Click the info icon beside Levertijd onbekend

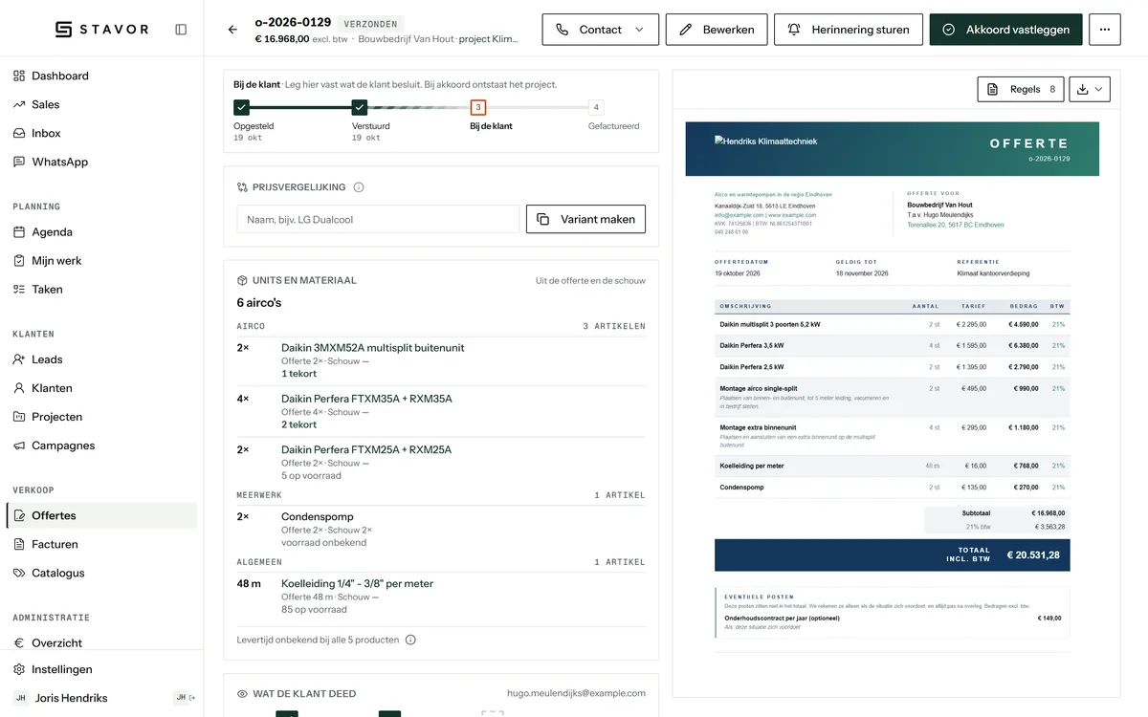point(410,640)
